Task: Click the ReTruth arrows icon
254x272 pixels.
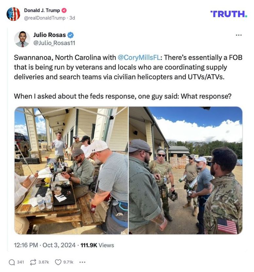Action: tap(33, 262)
